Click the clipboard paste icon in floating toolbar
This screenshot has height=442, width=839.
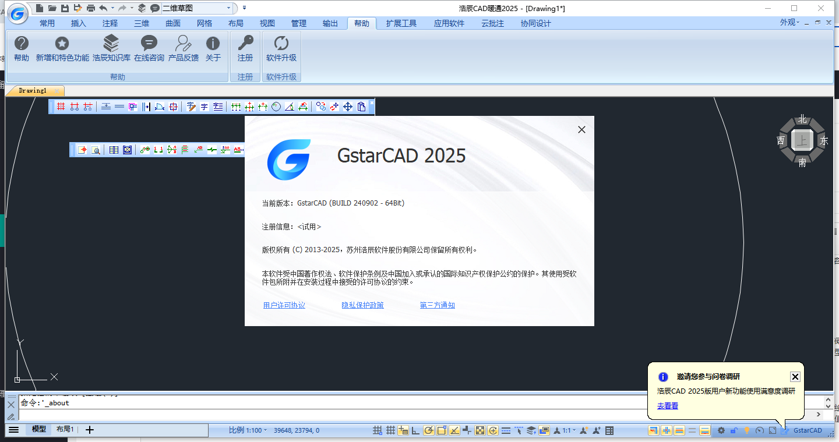click(x=361, y=107)
